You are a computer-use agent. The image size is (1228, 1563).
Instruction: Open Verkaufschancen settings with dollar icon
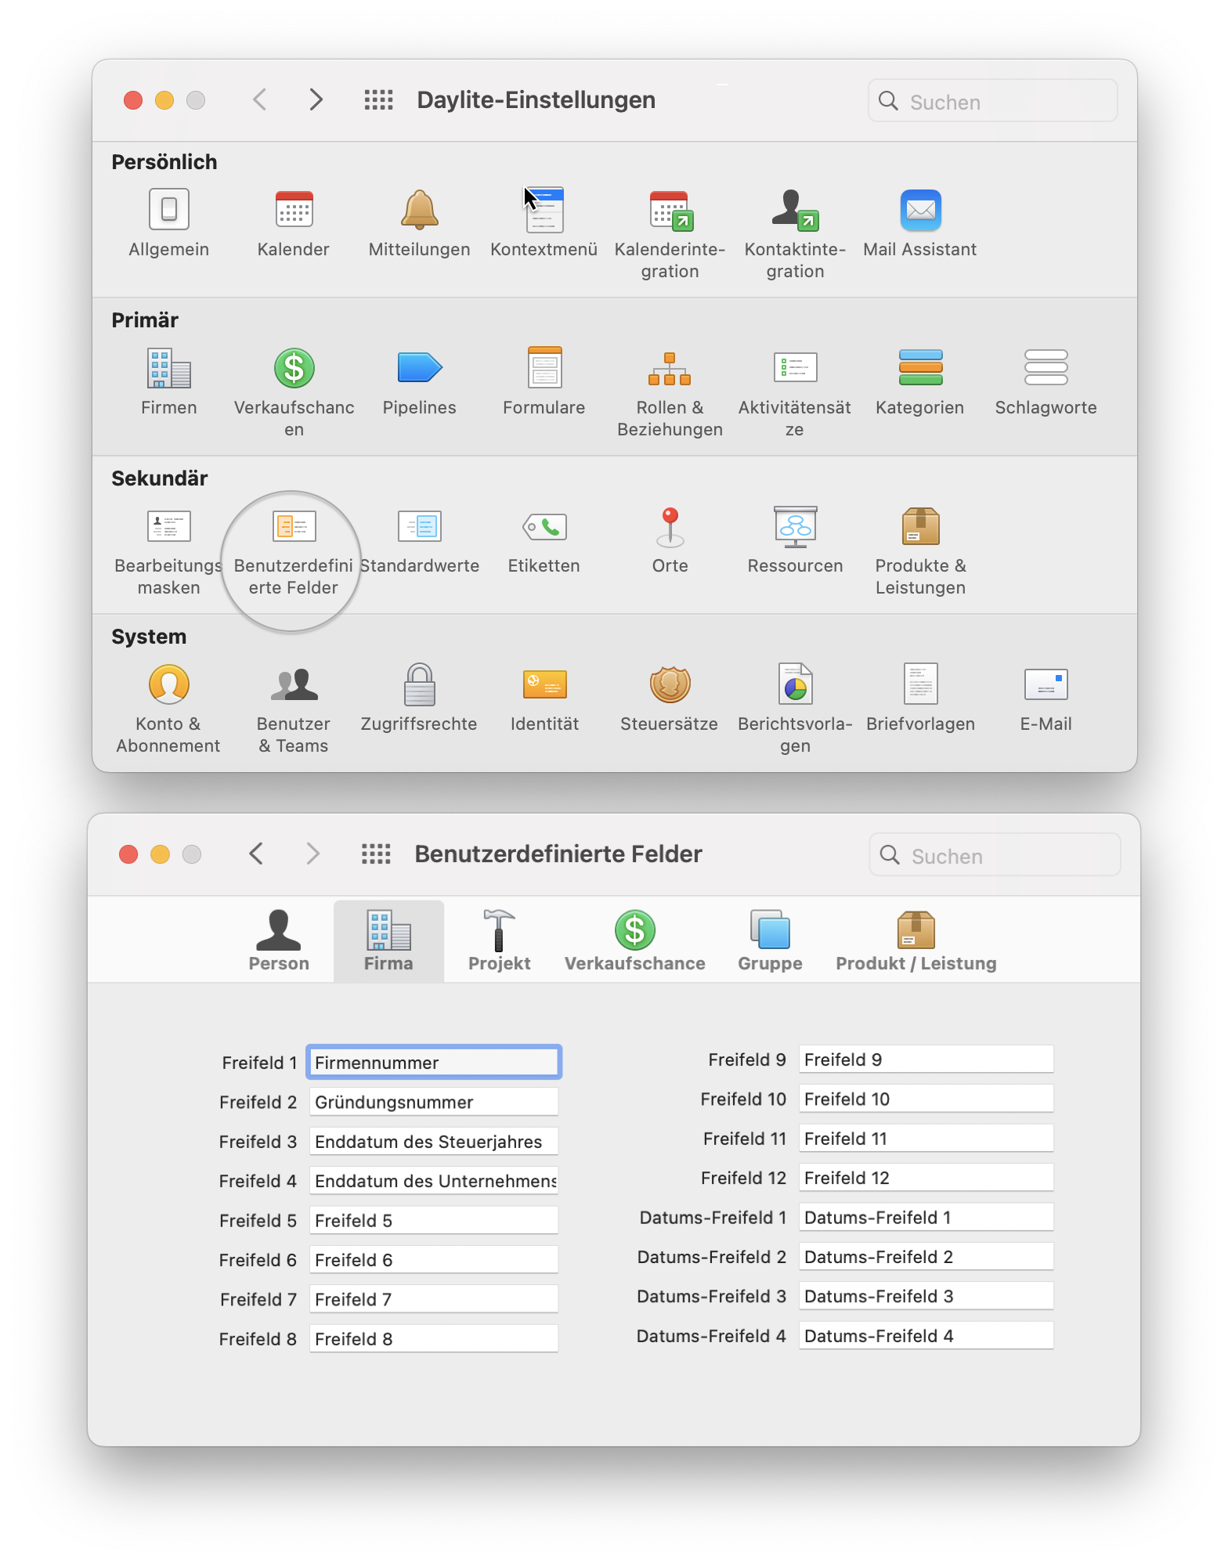pyautogui.click(x=294, y=369)
